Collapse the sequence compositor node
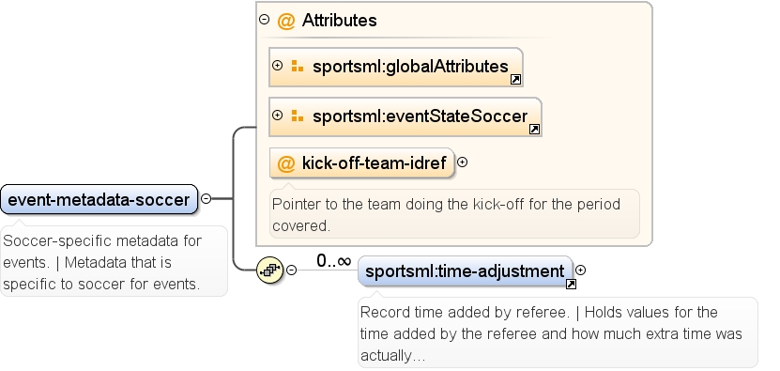Image resolution: width=780 pixels, height=371 pixels. tap(292, 270)
